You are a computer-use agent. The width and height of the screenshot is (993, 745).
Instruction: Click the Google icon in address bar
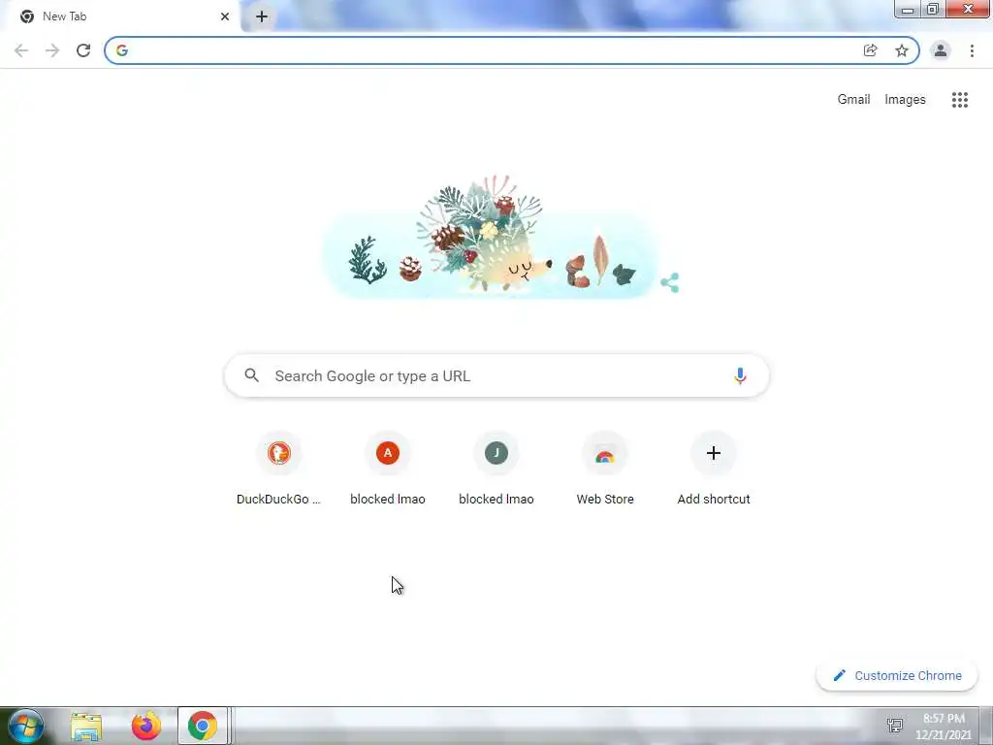coord(121,50)
